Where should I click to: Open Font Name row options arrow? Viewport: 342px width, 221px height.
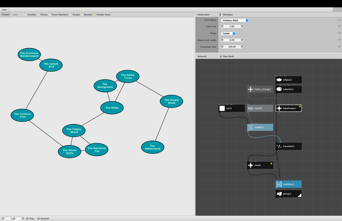[x=339, y=20]
